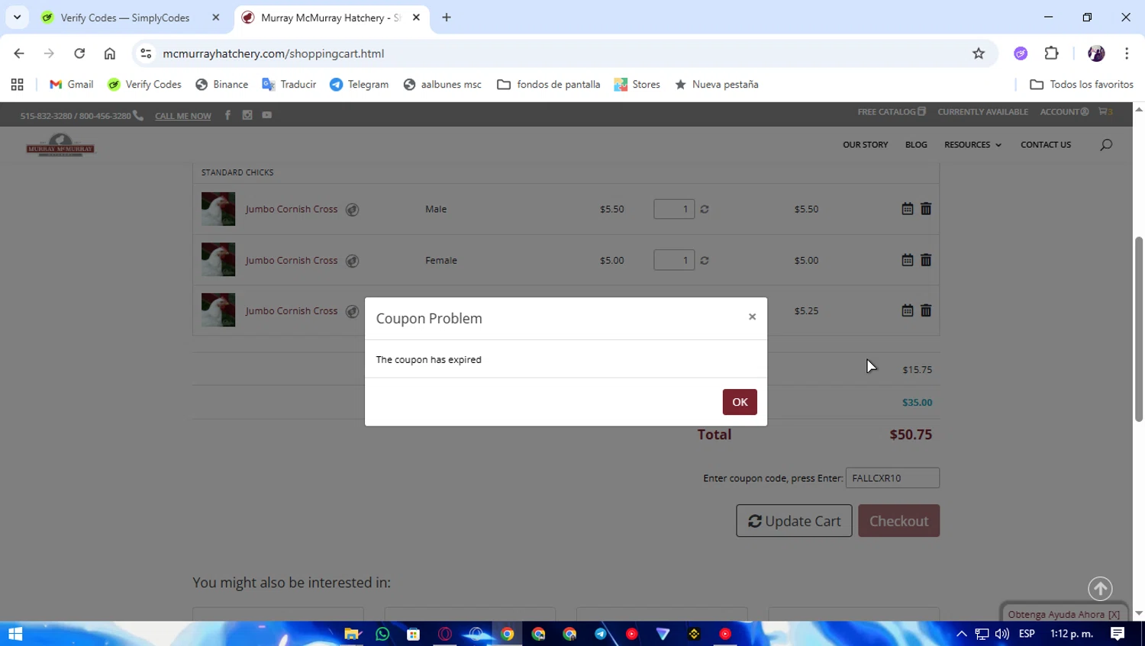Screen dimensions: 1145x646
Task: Select the Murray McMurray Hatchery tab
Action: coord(331,18)
